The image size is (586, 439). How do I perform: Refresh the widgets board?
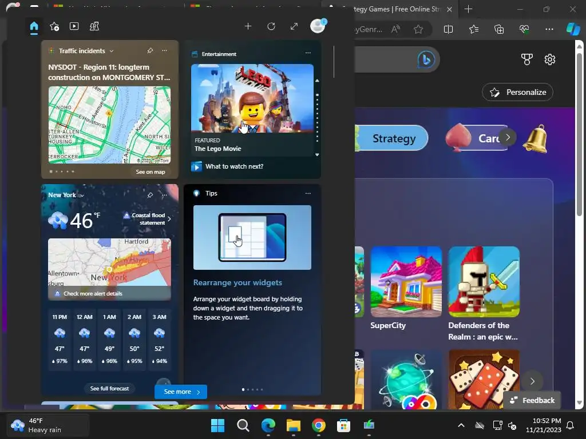coord(271,26)
